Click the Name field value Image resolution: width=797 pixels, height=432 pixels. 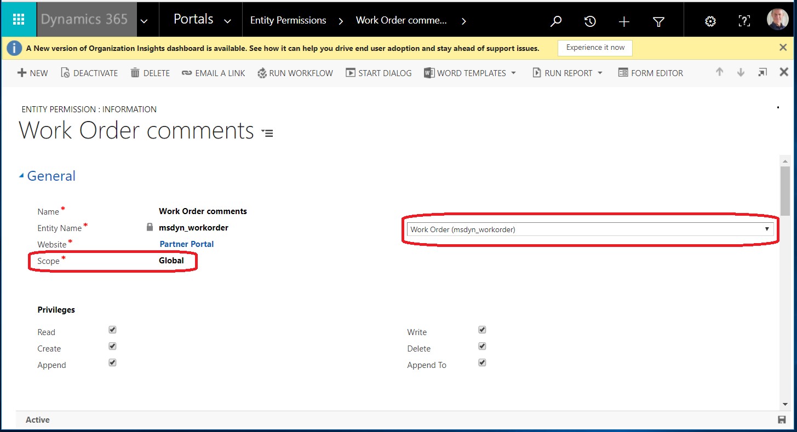(x=203, y=211)
